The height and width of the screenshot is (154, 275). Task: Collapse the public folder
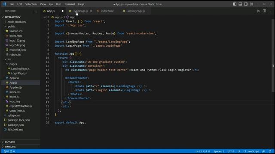click(x=12, y=27)
